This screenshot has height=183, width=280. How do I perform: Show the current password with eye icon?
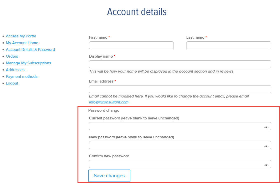click(266, 127)
